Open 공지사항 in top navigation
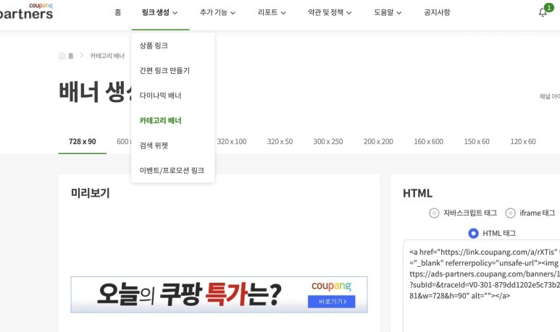Image resolution: width=560 pixels, height=332 pixels. (437, 12)
